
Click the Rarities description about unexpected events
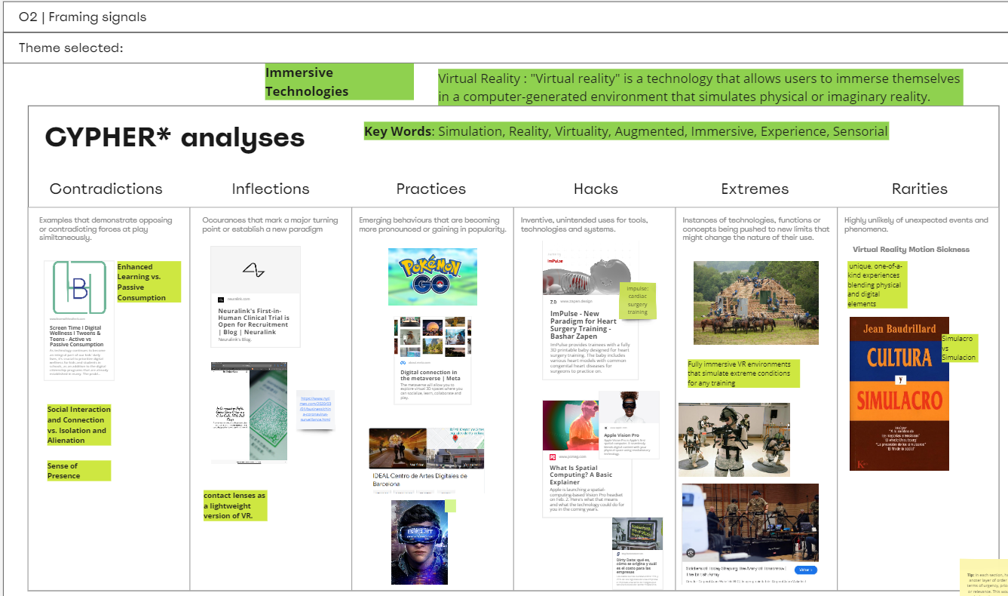pos(916,224)
